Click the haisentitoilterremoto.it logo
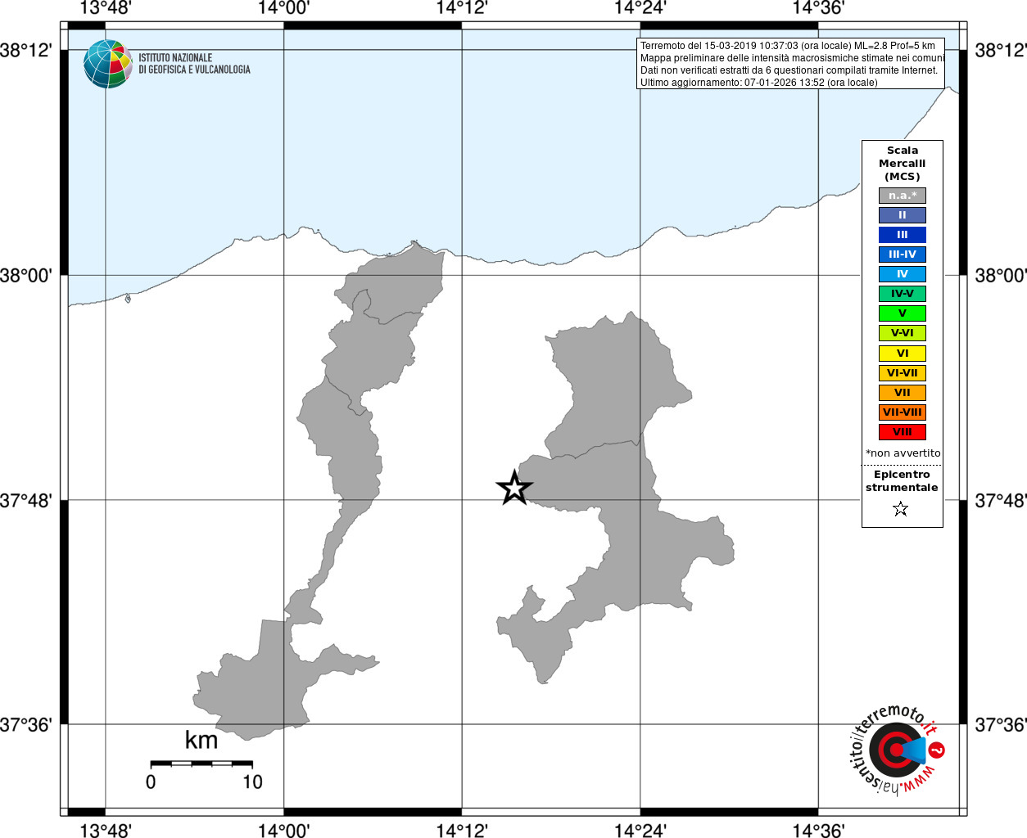Viewport: 1027px width, 838px height. click(x=896, y=749)
